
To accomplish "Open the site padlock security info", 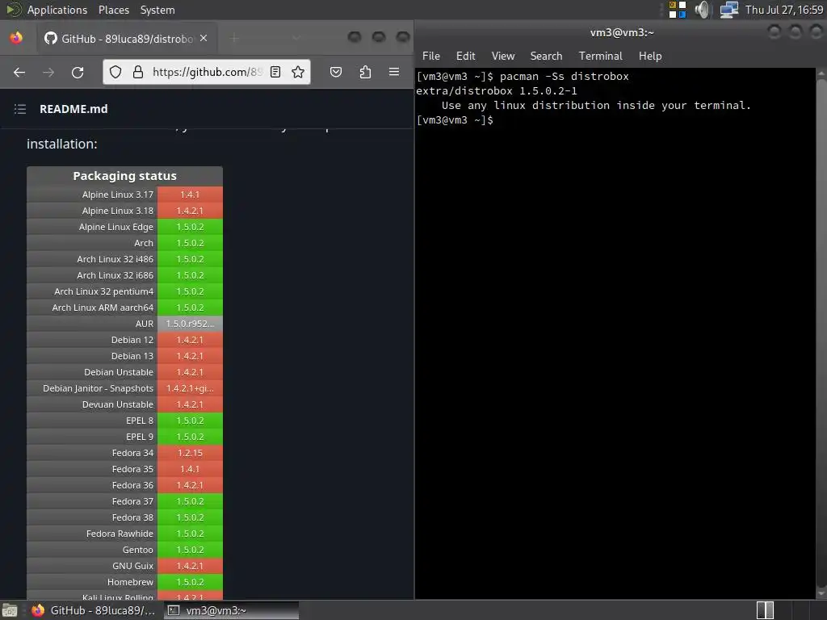I will pyautogui.click(x=137, y=72).
